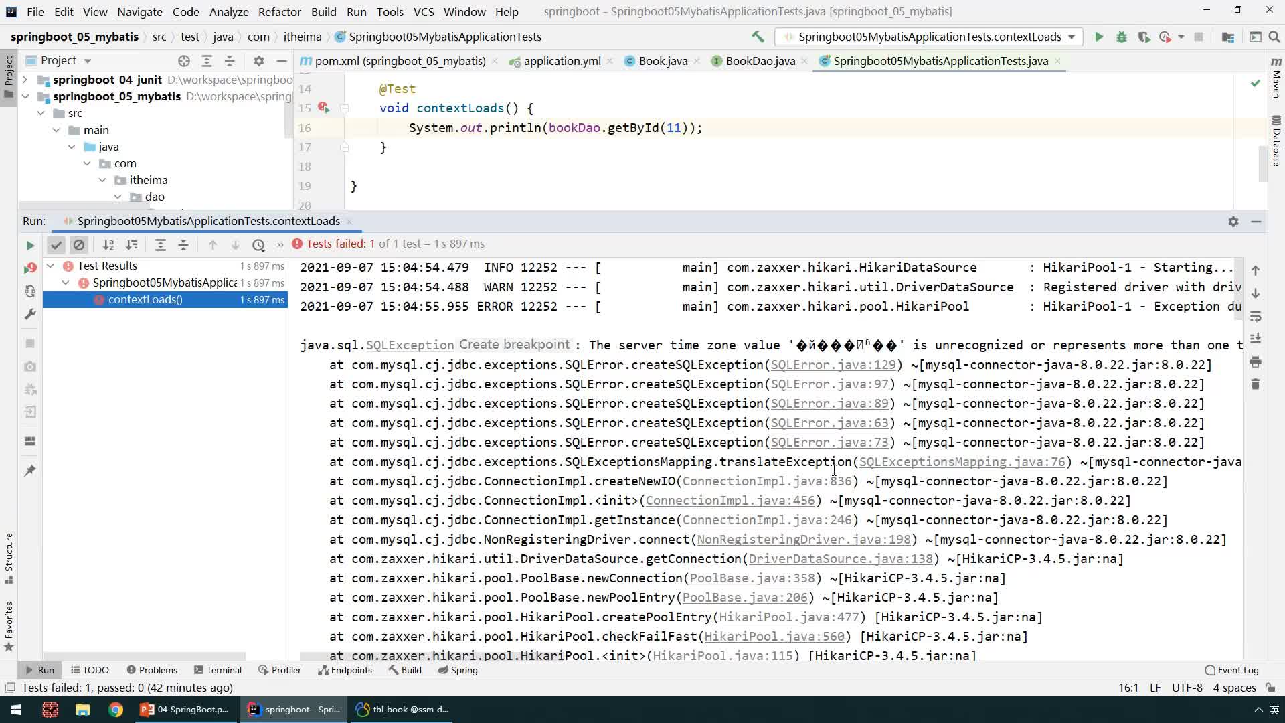Click the print console output icon
Image resolution: width=1285 pixels, height=723 pixels.
(1256, 362)
